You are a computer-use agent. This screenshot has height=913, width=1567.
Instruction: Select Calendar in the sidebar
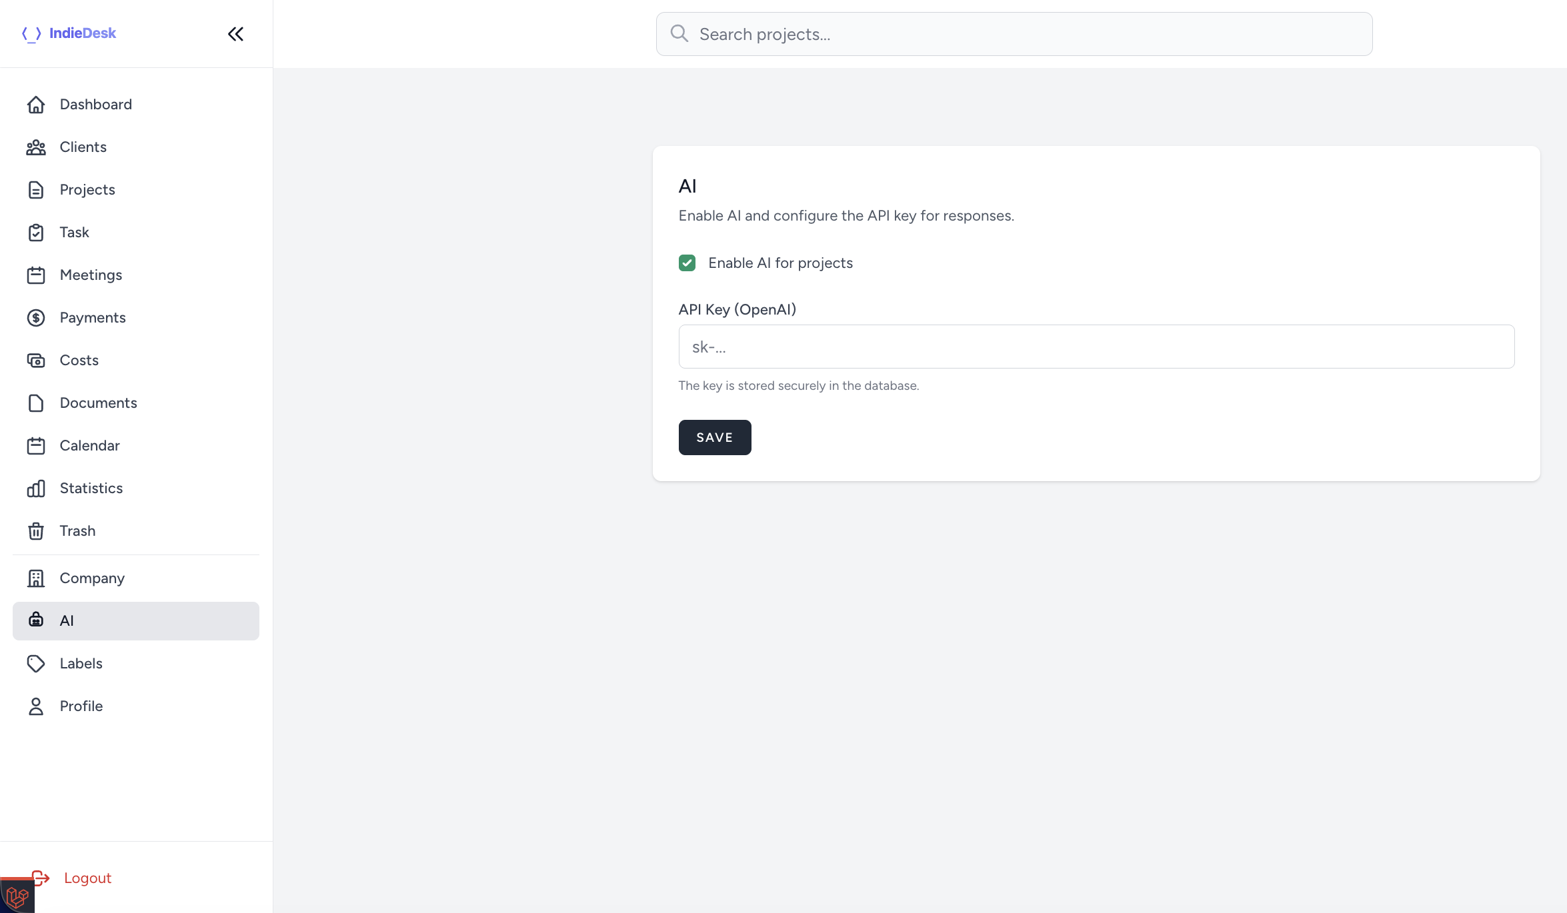[x=89, y=446]
